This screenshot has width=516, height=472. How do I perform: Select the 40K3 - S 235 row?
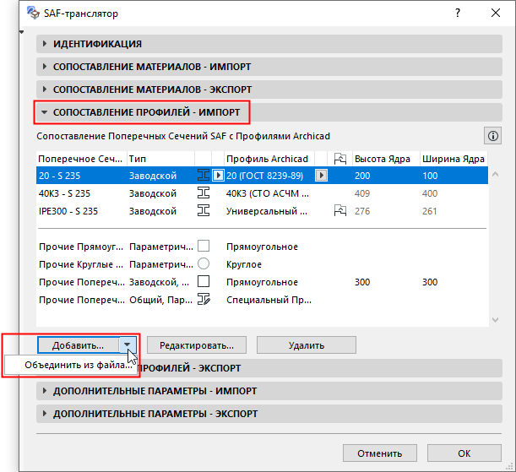pyautogui.click(x=262, y=193)
